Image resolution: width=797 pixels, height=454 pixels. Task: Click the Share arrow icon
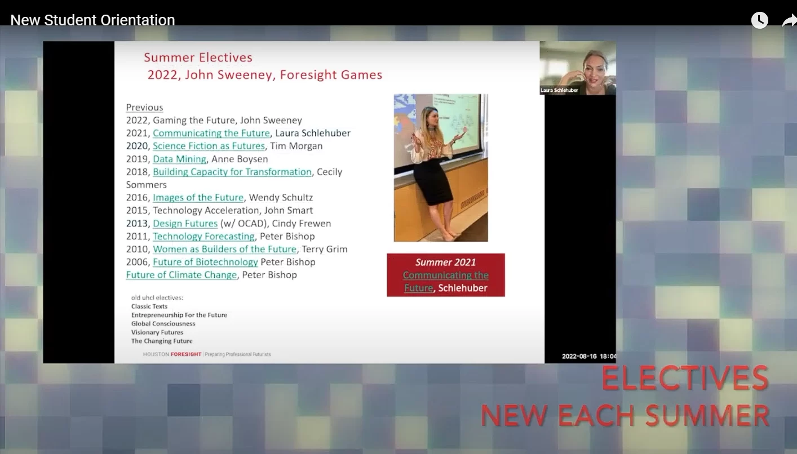click(789, 21)
